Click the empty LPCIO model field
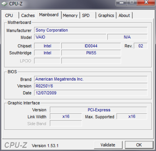 pyautogui.click(x=91, y=61)
